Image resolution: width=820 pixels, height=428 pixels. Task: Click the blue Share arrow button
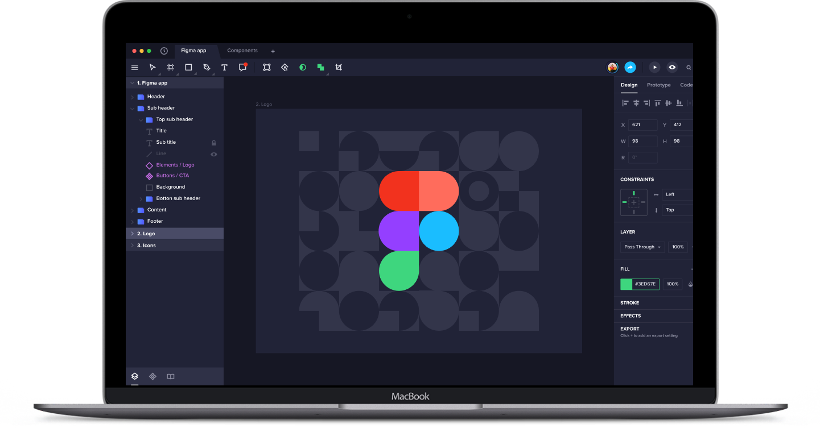tap(630, 67)
